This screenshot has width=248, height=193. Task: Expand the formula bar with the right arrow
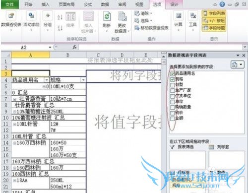(x=245, y=47)
